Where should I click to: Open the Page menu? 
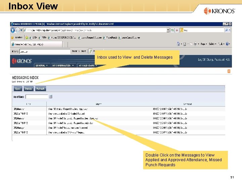point(204,44)
